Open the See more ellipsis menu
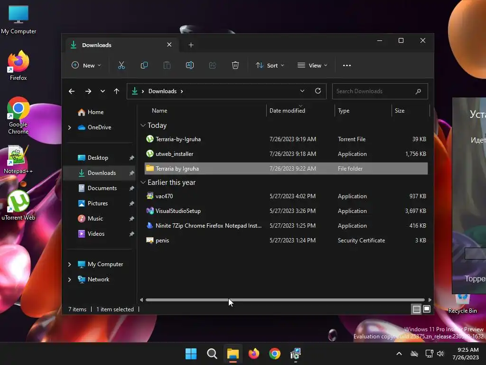This screenshot has height=365, width=486. [x=347, y=66]
